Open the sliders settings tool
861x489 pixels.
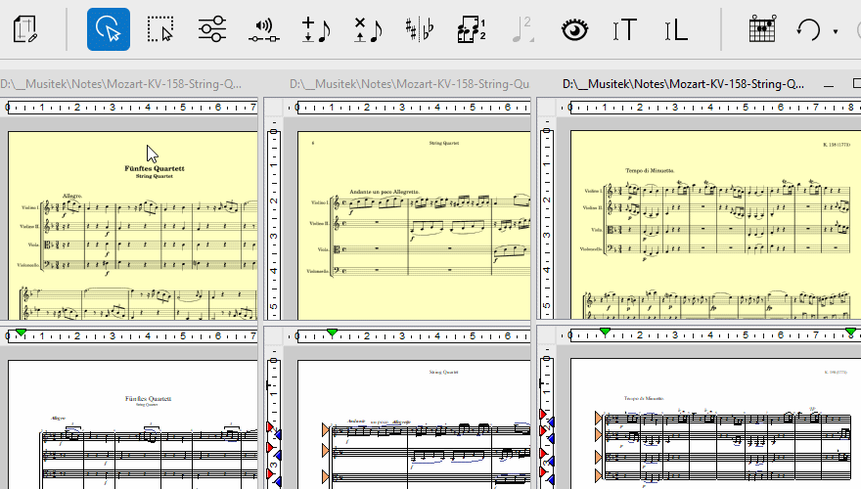click(212, 29)
